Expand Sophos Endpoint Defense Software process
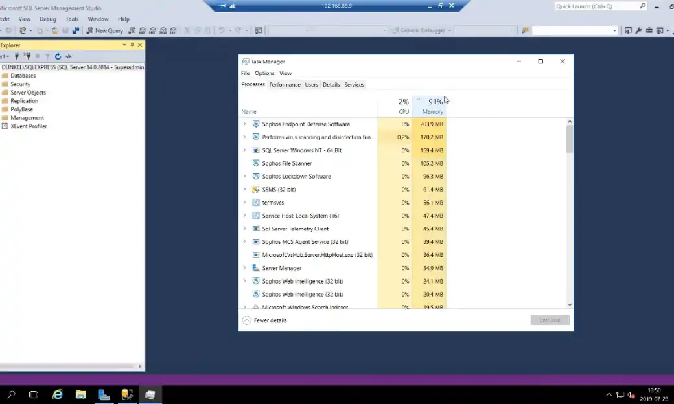The width and height of the screenshot is (674, 404). [x=244, y=124]
